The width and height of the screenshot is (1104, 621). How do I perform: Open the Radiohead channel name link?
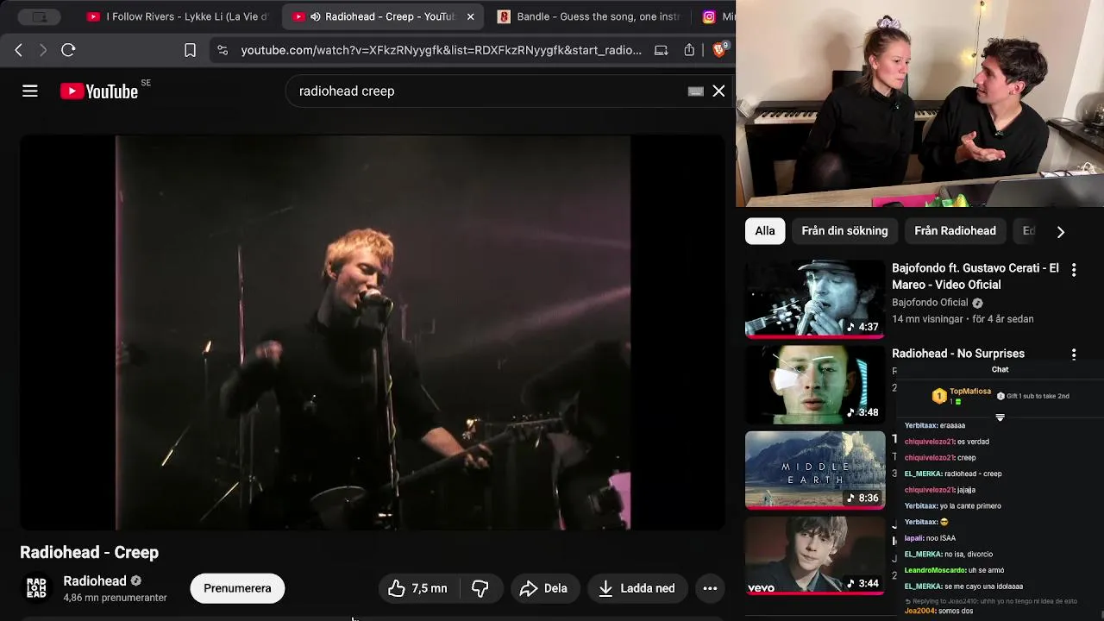click(x=95, y=580)
